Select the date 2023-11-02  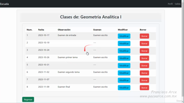44,72
